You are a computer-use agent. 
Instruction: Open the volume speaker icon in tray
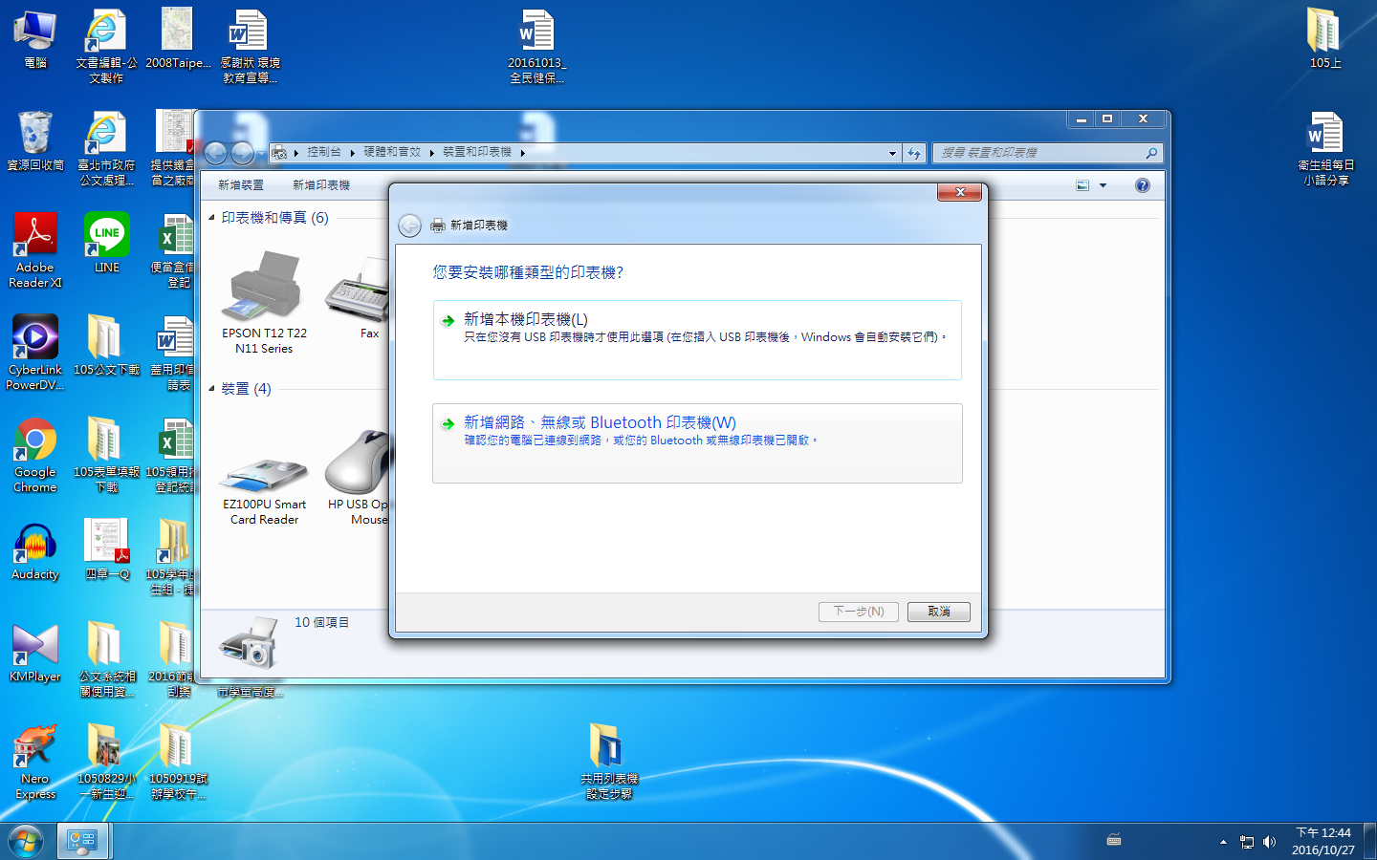pos(1269,842)
